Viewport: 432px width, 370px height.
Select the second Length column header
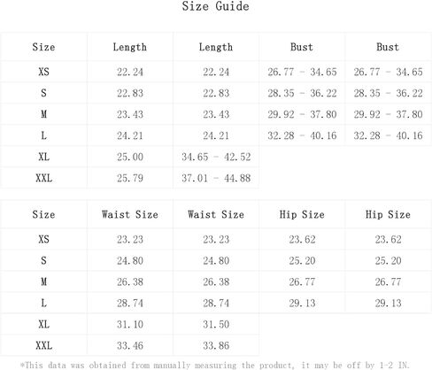click(216, 47)
